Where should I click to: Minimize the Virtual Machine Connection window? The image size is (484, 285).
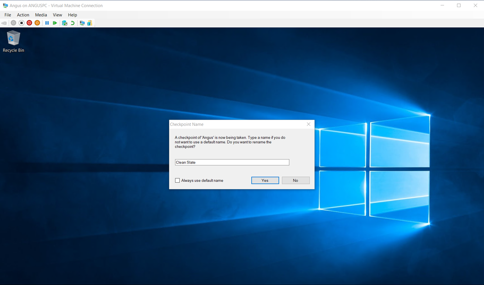443,6
